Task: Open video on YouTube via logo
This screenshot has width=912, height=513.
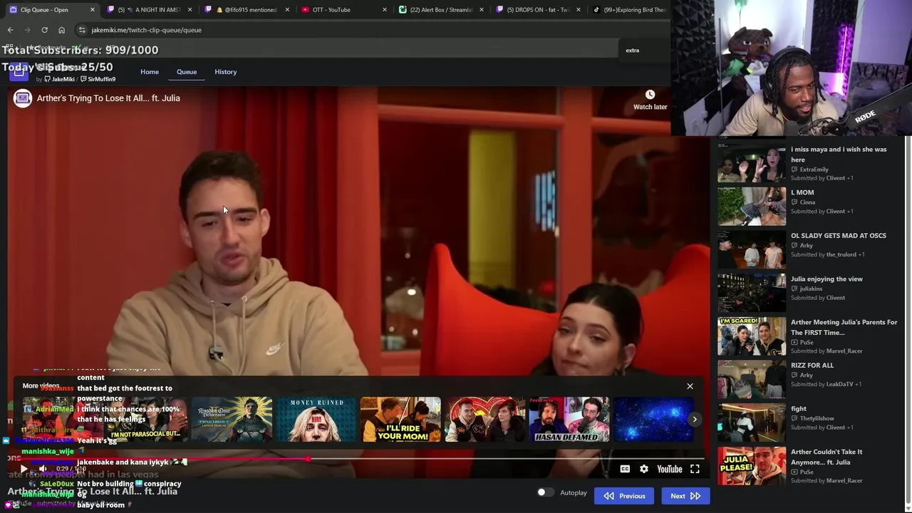Action: tap(669, 469)
